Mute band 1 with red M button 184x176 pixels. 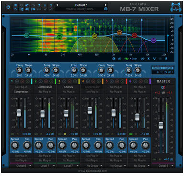click(x=22, y=82)
